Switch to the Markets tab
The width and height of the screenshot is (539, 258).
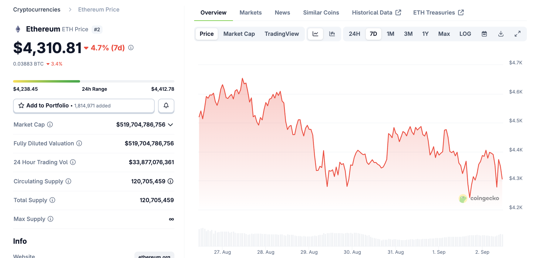coord(251,12)
